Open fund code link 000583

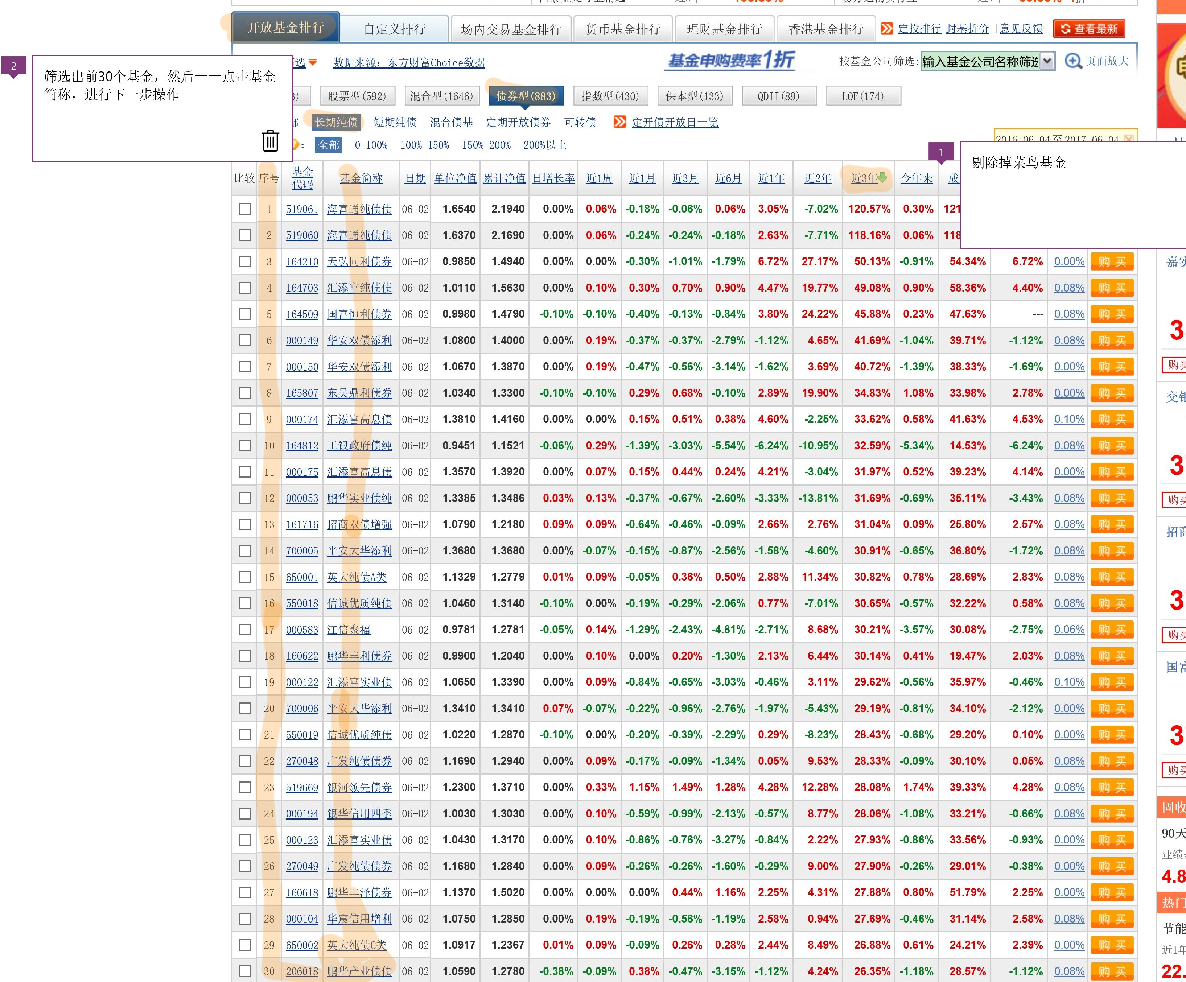click(x=302, y=630)
